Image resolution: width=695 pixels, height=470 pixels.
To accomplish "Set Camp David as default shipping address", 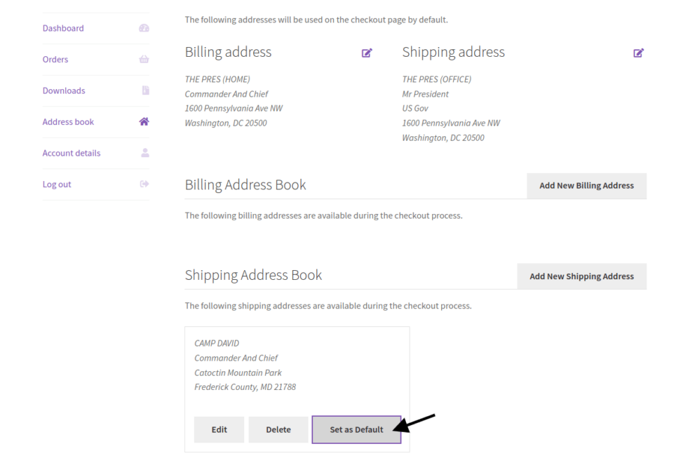I will pyautogui.click(x=356, y=429).
